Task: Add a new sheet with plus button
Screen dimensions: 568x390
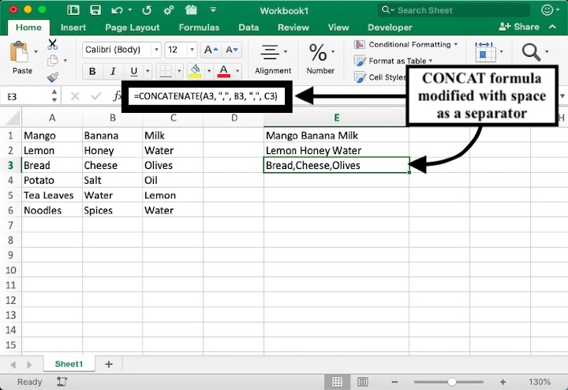Action: (109, 364)
